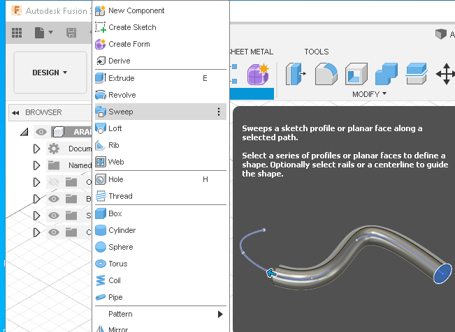Toggle visibility of the root component
Image resolution: width=455 pixels, height=332 pixels.
click(41, 132)
